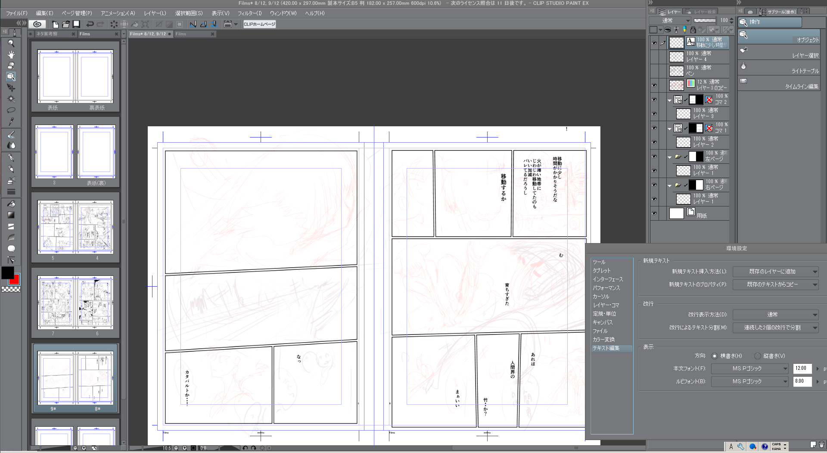
Task: Choose the Lasso selection tool
Action: click(11, 110)
